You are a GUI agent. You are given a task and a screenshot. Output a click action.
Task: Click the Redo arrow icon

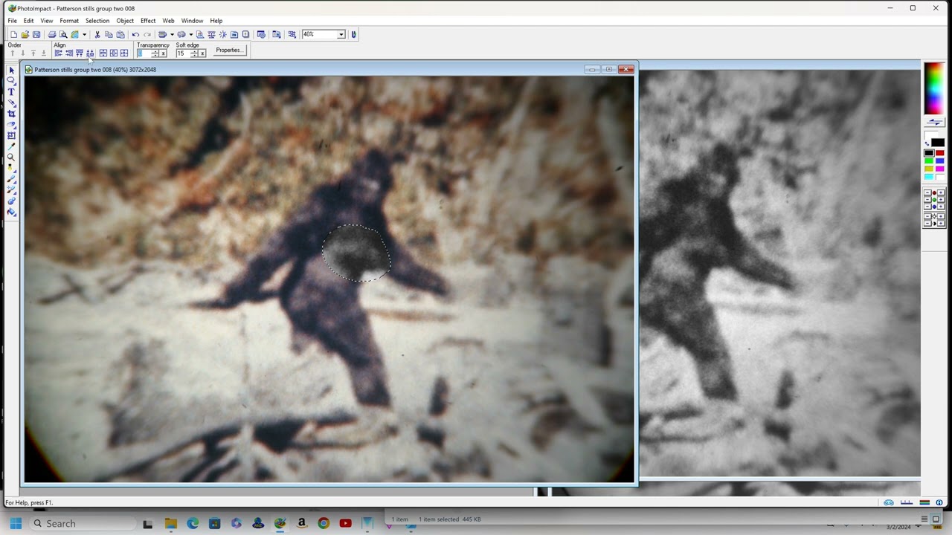[x=147, y=34]
